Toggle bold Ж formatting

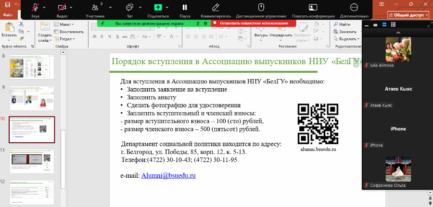pyautogui.click(x=94, y=36)
